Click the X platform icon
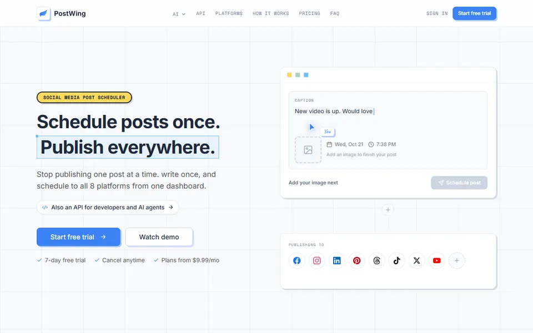The image size is (533, 333). click(x=417, y=261)
